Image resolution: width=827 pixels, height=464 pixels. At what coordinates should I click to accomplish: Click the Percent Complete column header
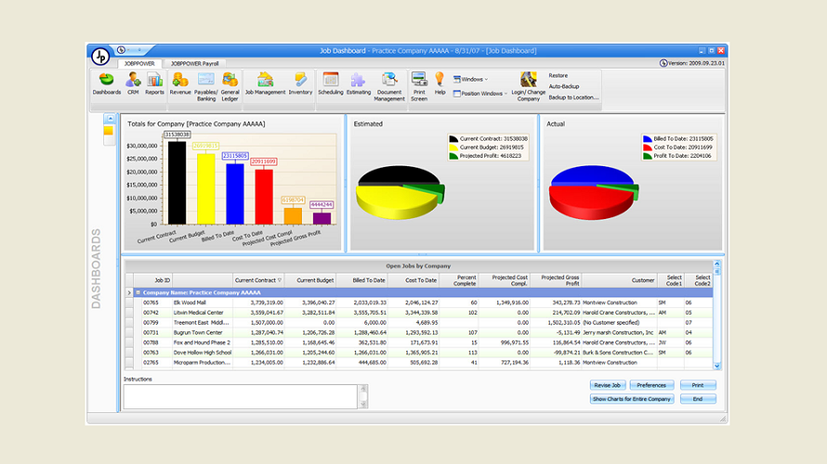point(459,280)
